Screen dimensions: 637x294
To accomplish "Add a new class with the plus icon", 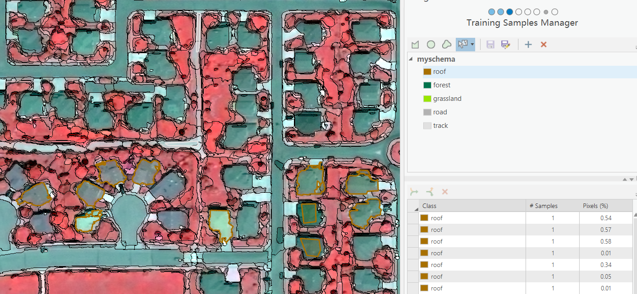I will pos(528,44).
